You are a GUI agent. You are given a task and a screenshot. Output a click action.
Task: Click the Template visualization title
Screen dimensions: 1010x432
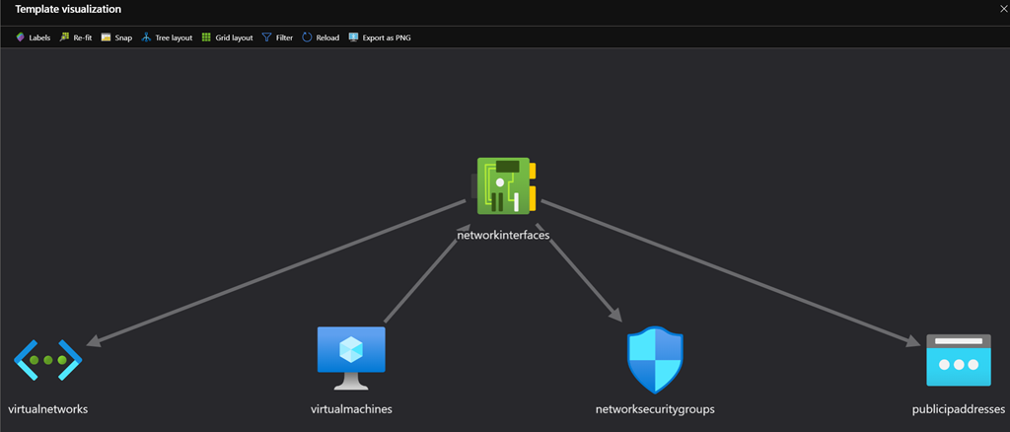coord(68,10)
